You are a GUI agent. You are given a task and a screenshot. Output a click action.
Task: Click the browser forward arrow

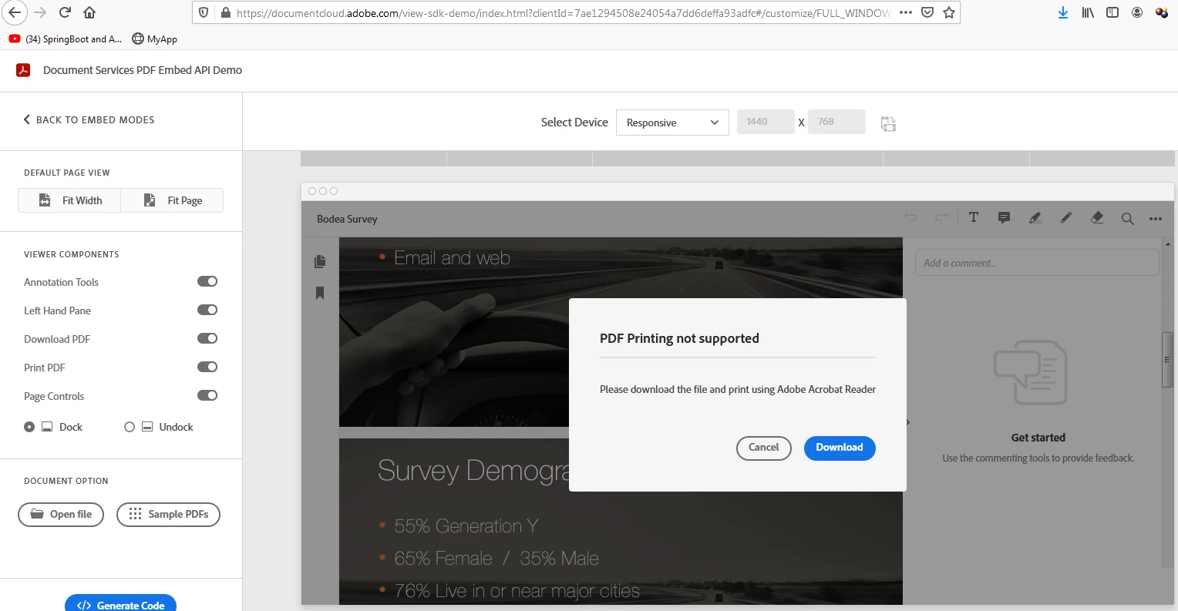(40, 12)
